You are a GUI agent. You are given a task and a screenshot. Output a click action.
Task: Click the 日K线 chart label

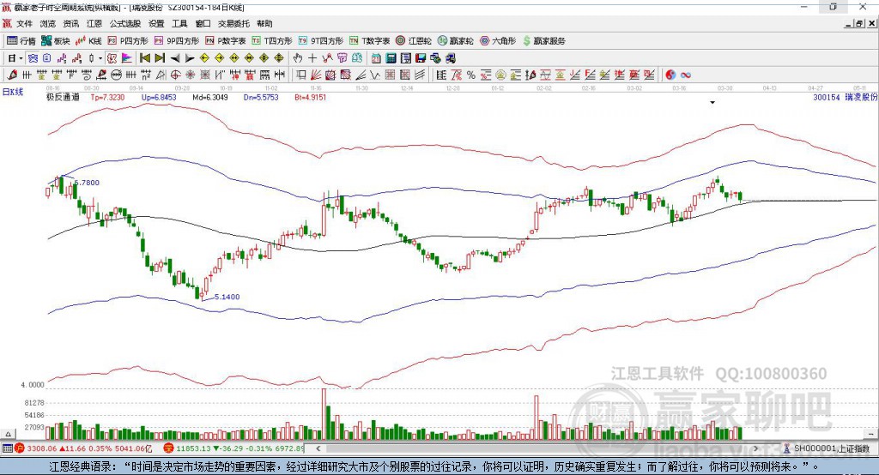point(13,92)
